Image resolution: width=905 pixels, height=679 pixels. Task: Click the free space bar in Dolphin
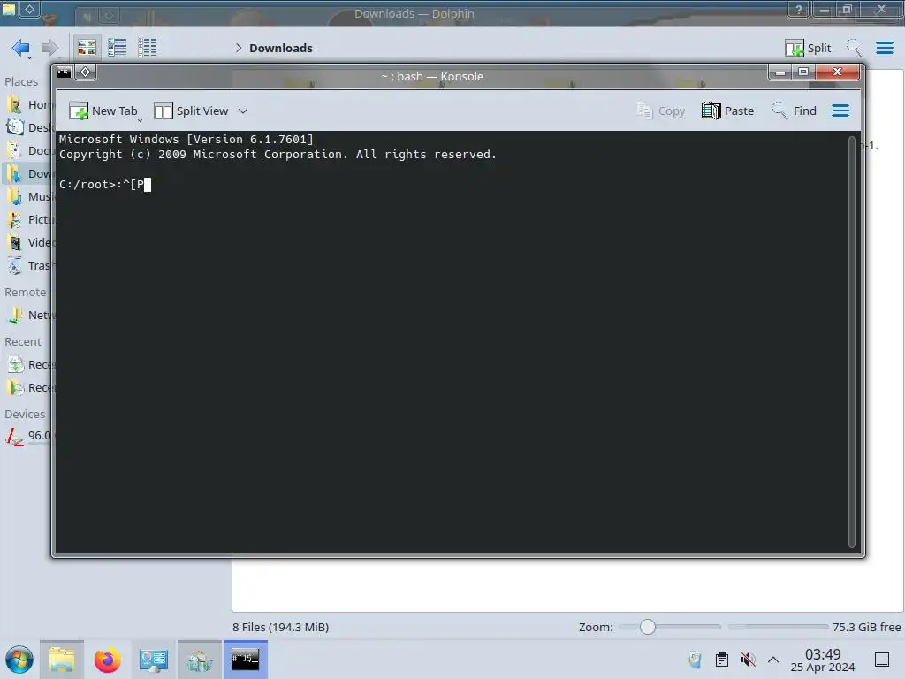point(778,627)
